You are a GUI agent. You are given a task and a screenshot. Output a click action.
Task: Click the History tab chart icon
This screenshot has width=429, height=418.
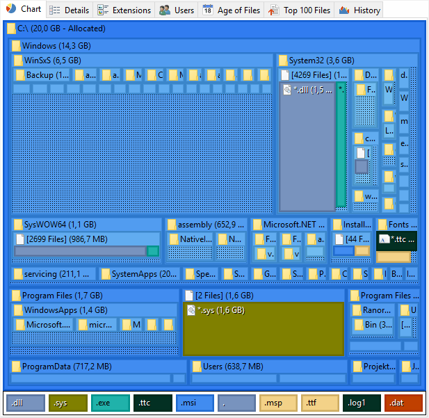[343, 10]
